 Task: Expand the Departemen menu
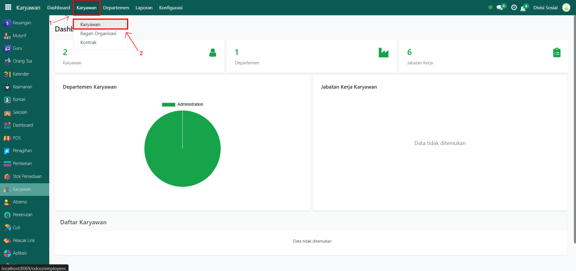coord(116,8)
